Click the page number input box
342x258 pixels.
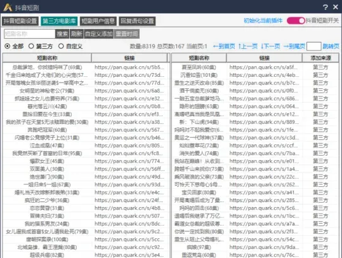pyautogui.click(x=313, y=46)
